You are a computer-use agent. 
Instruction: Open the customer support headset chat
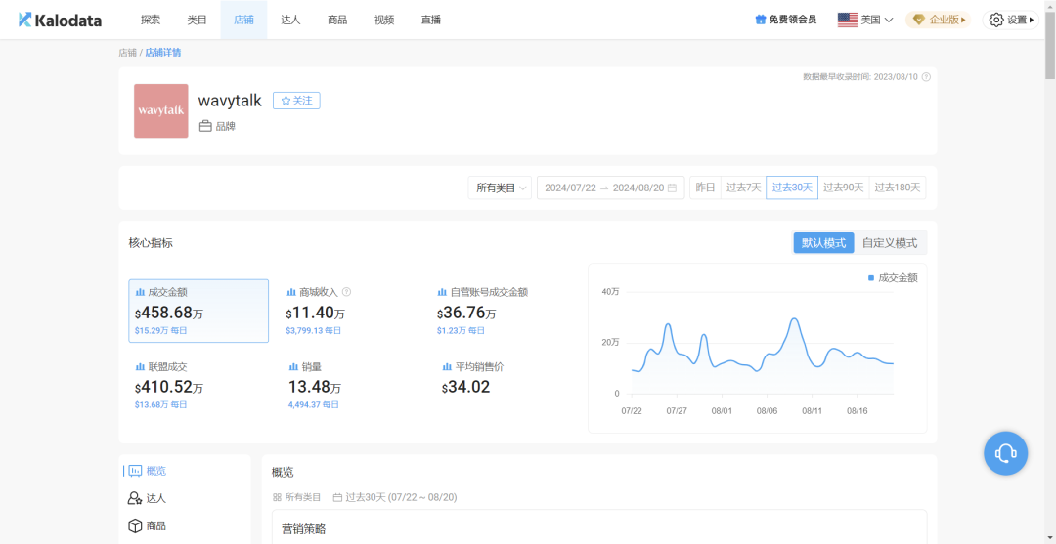point(1005,453)
